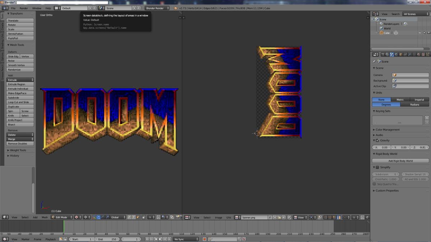Enable the Simplify checkbox

click(377, 167)
